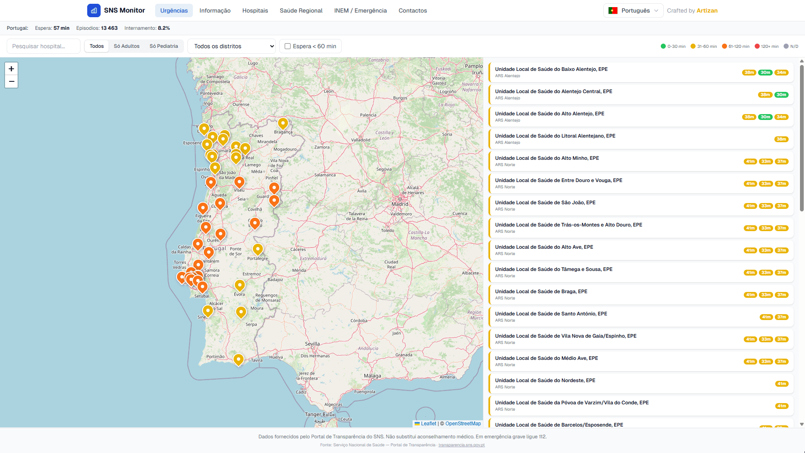Open the Artizan credit link
This screenshot has width=805, height=453.
click(x=707, y=10)
